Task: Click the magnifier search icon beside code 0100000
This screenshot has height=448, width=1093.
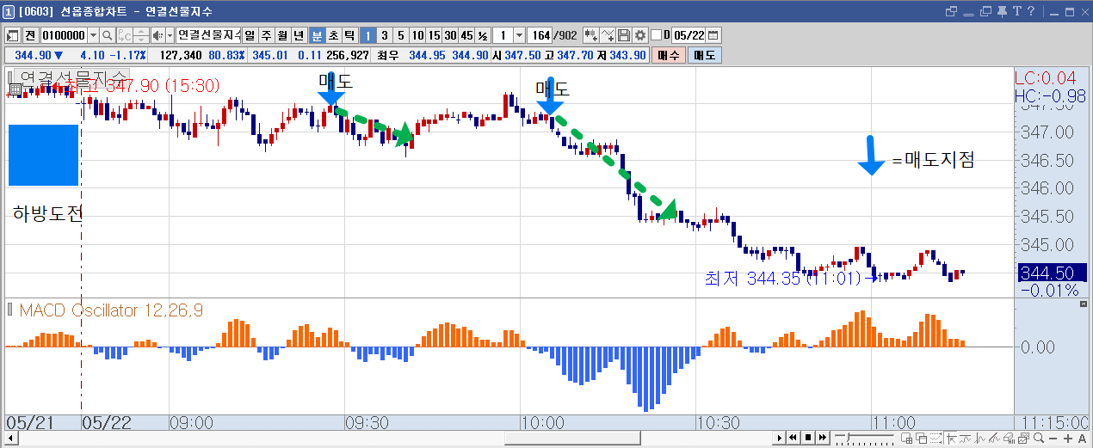Action: pyautogui.click(x=108, y=35)
